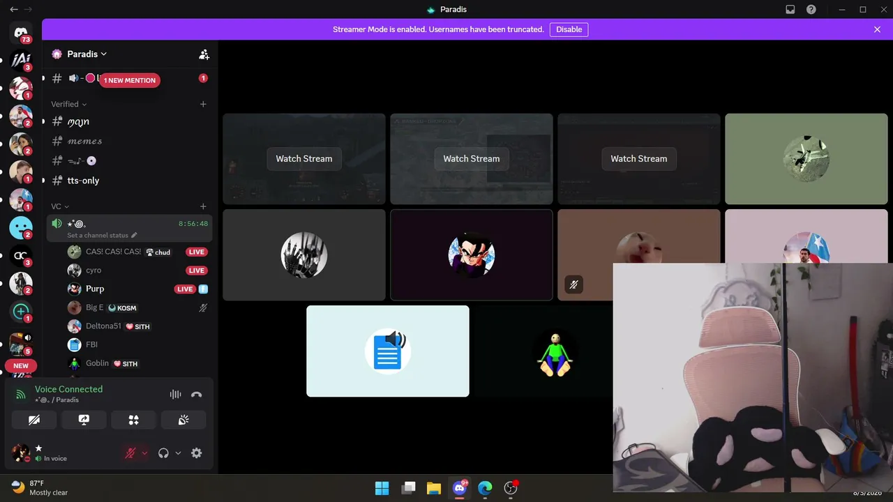The height and width of the screenshot is (502, 893).
Task: Open the tts-only channel
Action: tap(129, 180)
